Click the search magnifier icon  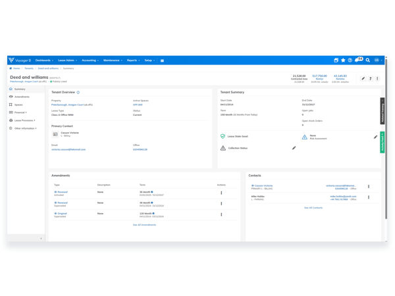click(x=368, y=60)
